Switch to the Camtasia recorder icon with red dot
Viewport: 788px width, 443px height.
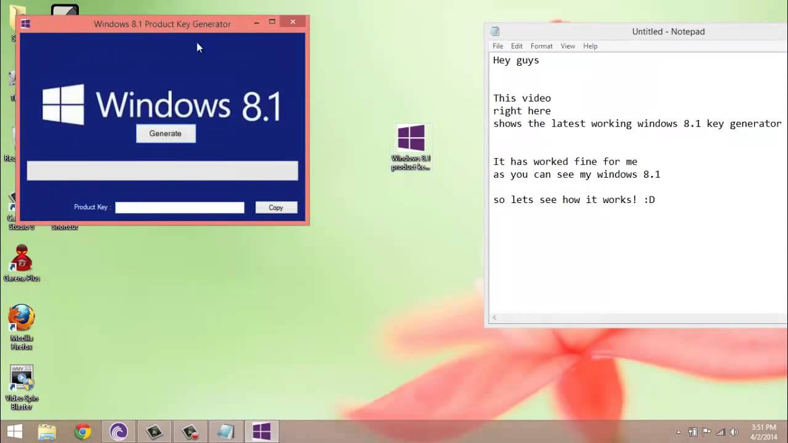(x=190, y=432)
